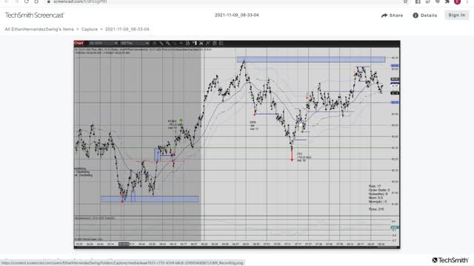Click the 2021-11-09_08-33-04 breadcrumb entry

tap(127, 30)
